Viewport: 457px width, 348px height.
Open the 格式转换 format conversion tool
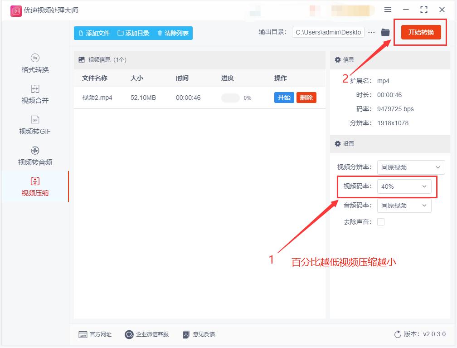[34, 64]
